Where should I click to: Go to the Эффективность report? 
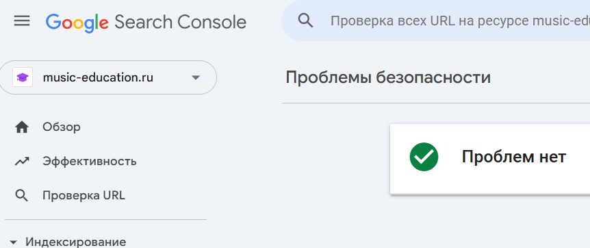tap(90, 162)
